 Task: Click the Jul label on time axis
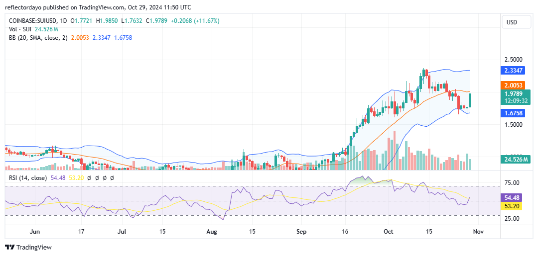click(x=122, y=232)
